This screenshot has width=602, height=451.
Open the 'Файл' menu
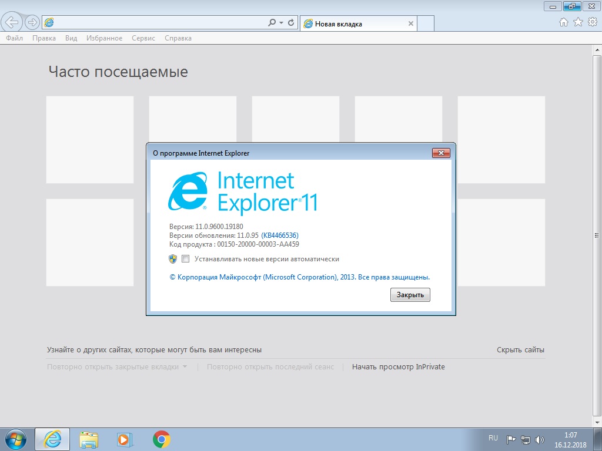point(14,38)
